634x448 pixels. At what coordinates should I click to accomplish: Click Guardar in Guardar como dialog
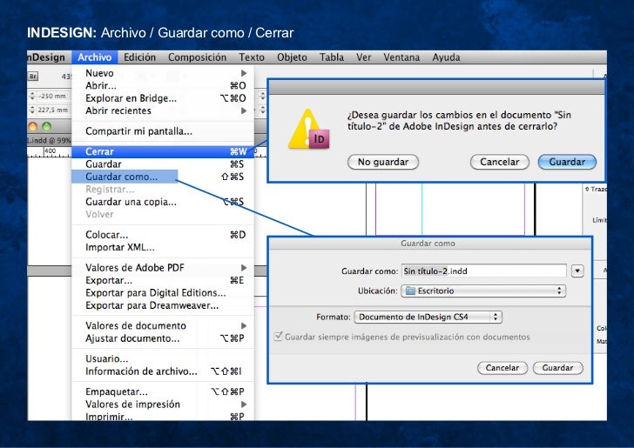(557, 368)
